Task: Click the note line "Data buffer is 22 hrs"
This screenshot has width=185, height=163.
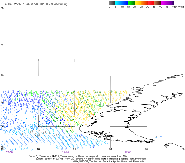Action: click(x=90, y=159)
